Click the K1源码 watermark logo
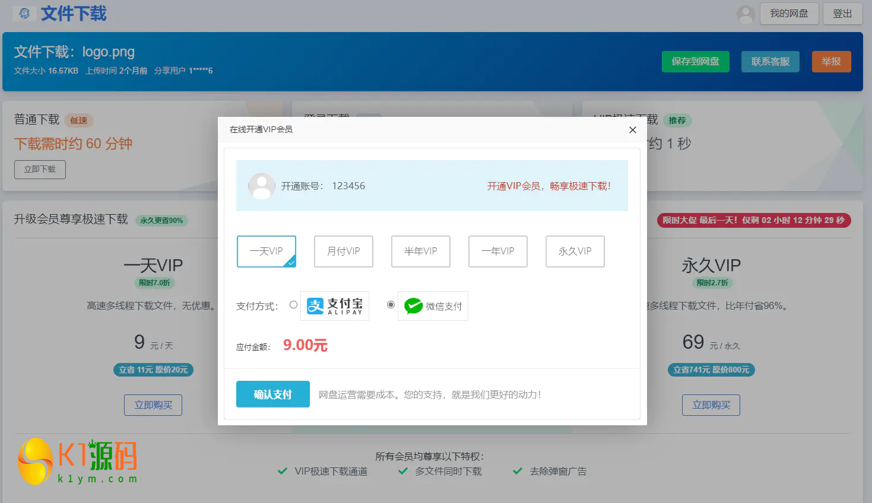 click(x=78, y=461)
